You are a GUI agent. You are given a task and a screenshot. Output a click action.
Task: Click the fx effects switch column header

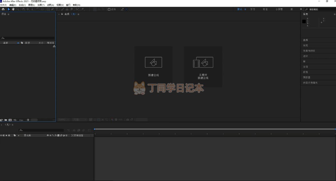(56, 135)
